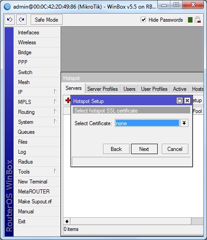Image resolution: width=207 pixels, height=240 pixels.
Task: Close the Hotspot Setup dialog
Action: [187, 101]
